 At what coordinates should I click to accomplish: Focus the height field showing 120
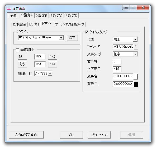point(40,64)
